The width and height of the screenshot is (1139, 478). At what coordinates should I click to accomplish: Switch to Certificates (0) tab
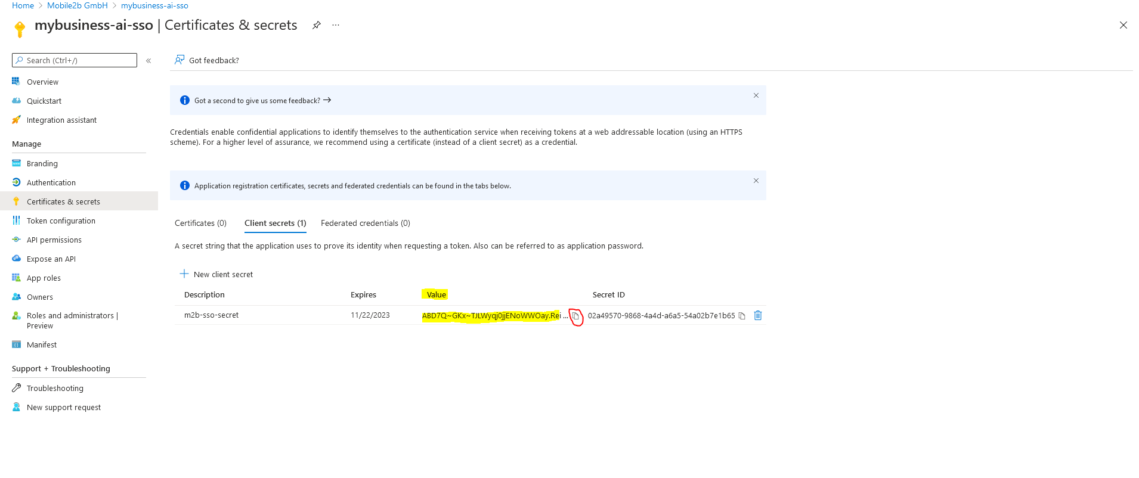pos(200,223)
